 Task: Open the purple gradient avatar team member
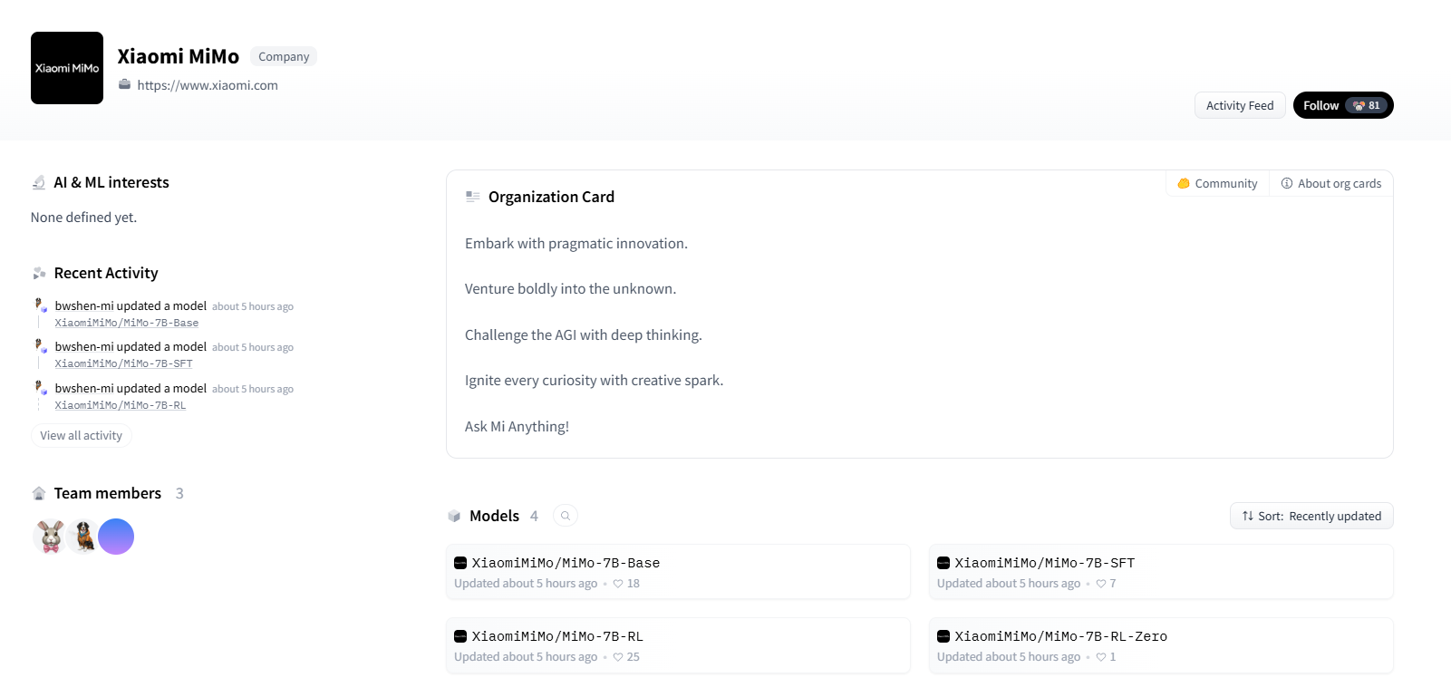pos(116,537)
